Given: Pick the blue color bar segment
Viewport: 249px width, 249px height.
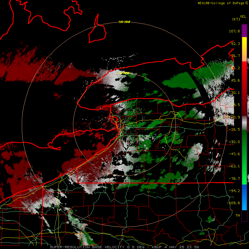Looking at the screenshot, I should tap(244, 197).
